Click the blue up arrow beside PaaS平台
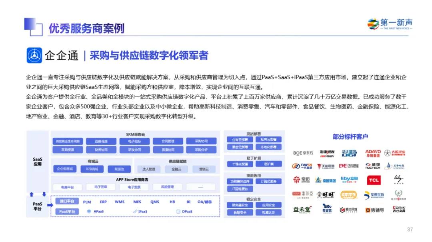This screenshot has height=242, width=432. (x=32, y=195)
